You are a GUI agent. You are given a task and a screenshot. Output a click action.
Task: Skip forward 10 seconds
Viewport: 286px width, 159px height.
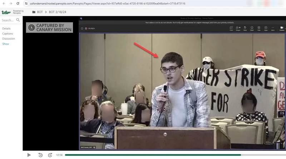(x=50, y=155)
